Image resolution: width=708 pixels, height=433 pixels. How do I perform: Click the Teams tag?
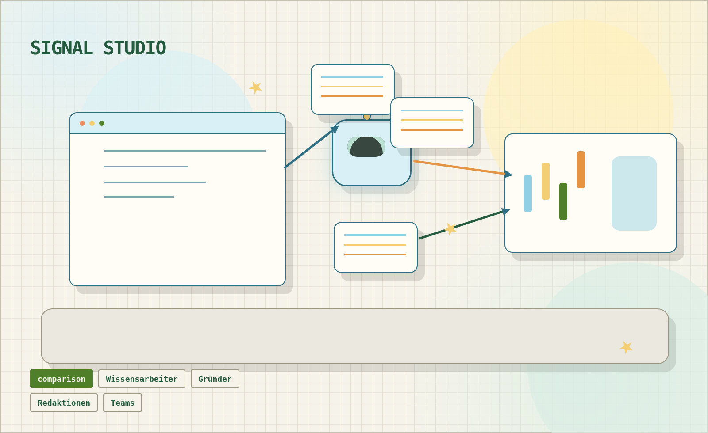pos(123,403)
